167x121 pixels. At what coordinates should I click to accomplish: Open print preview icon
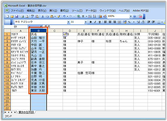point(27,16)
